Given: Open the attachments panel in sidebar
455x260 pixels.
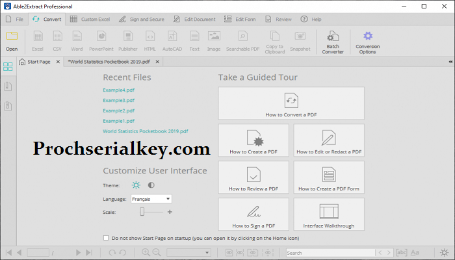Looking at the screenshot, I should 8,106.
